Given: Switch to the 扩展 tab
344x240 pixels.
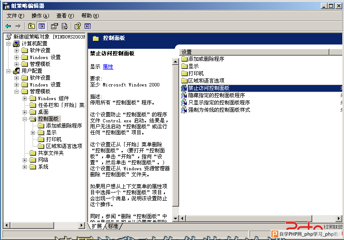Looking at the screenshot, I should click(x=97, y=226).
